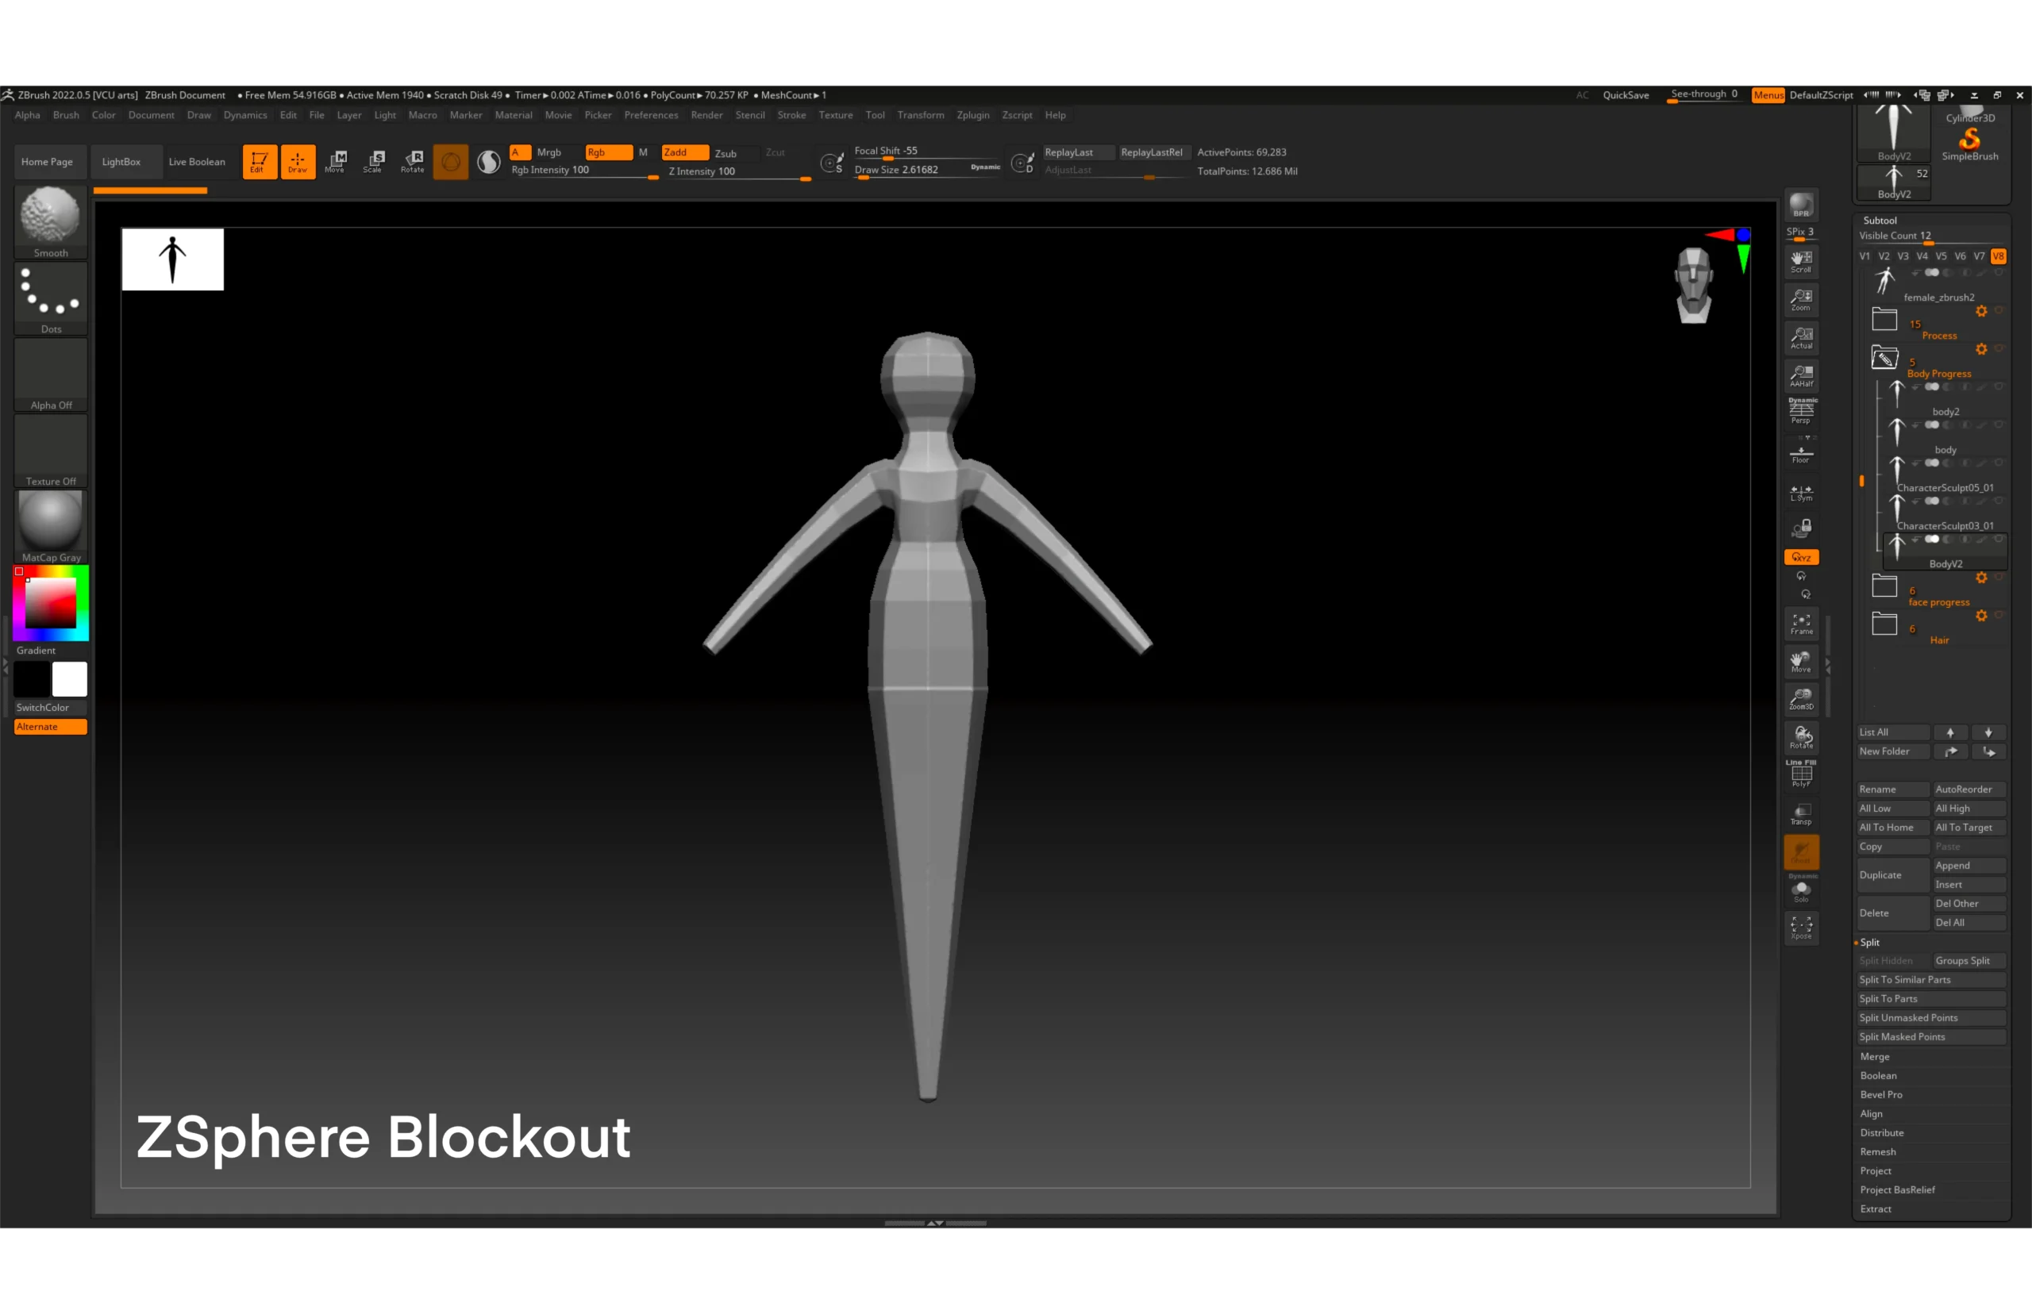
Task: Move subtool down with arrow button
Action: point(1988,732)
